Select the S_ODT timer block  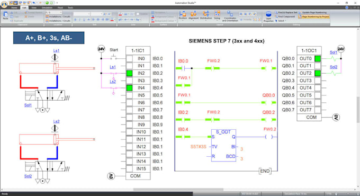coord(223,145)
